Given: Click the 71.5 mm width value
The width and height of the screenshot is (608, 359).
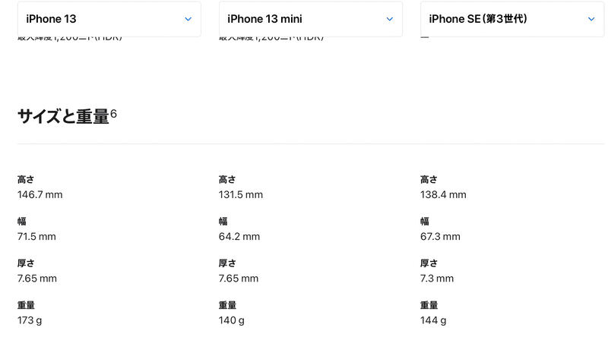Looking at the screenshot, I should click(x=36, y=236).
